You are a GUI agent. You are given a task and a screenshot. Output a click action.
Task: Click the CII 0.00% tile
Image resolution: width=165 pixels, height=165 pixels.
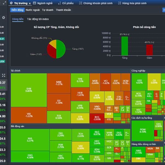154,82
